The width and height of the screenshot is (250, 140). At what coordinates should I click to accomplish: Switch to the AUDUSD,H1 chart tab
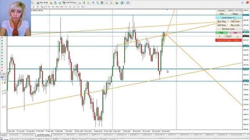coord(121,135)
